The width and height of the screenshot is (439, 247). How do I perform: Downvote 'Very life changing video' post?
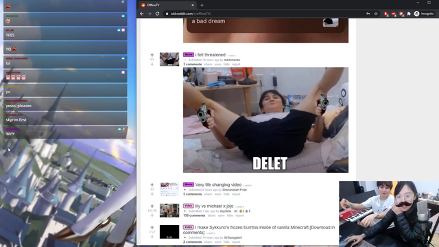pos(152,193)
